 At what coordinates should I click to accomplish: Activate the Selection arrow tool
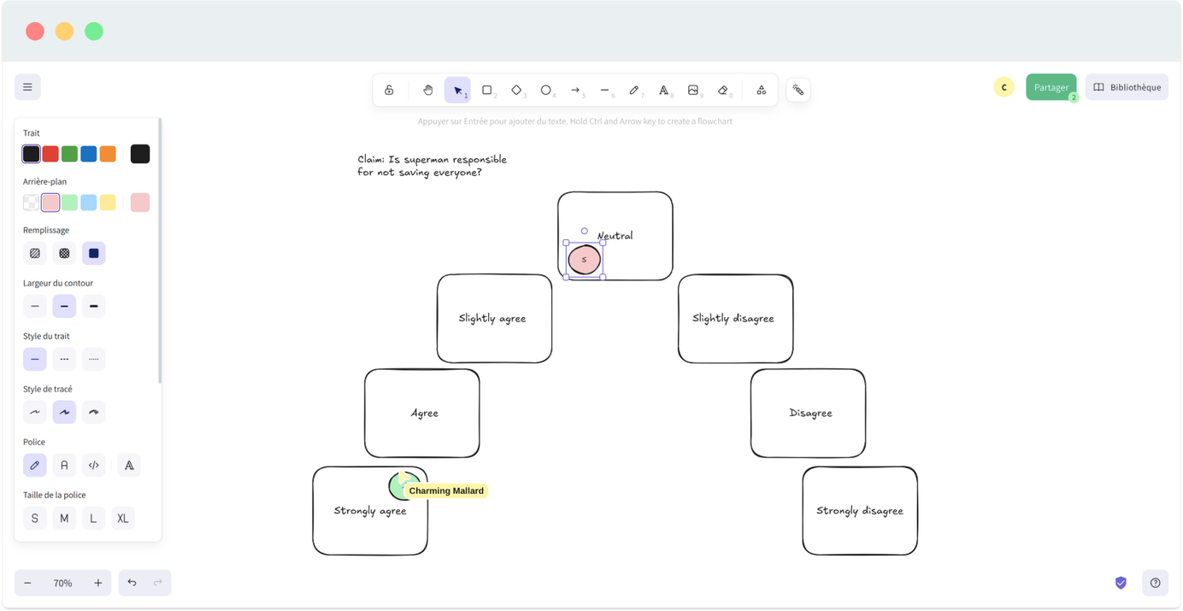pyautogui.click(x=457, y=90)
